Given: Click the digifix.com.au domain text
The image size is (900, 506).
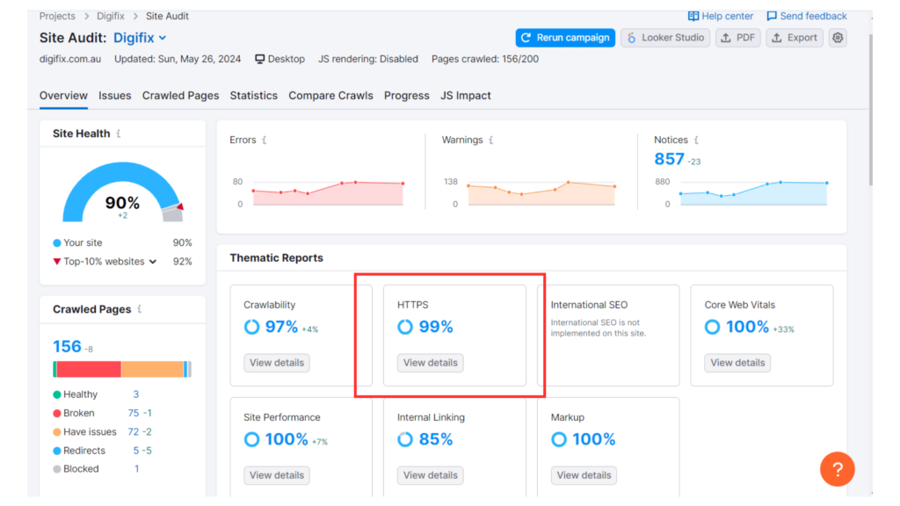Looking at the screenshot, I should point(70,59).
